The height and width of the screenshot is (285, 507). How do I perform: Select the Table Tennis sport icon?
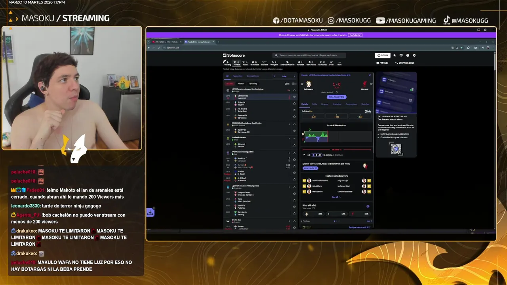311,63
